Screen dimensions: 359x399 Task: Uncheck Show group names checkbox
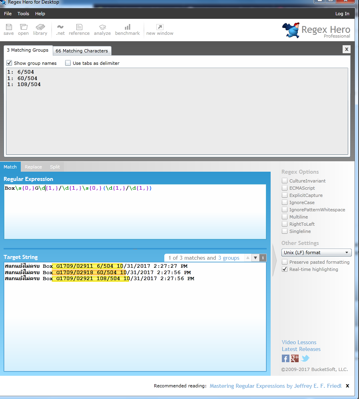click(x=10, y=63)
